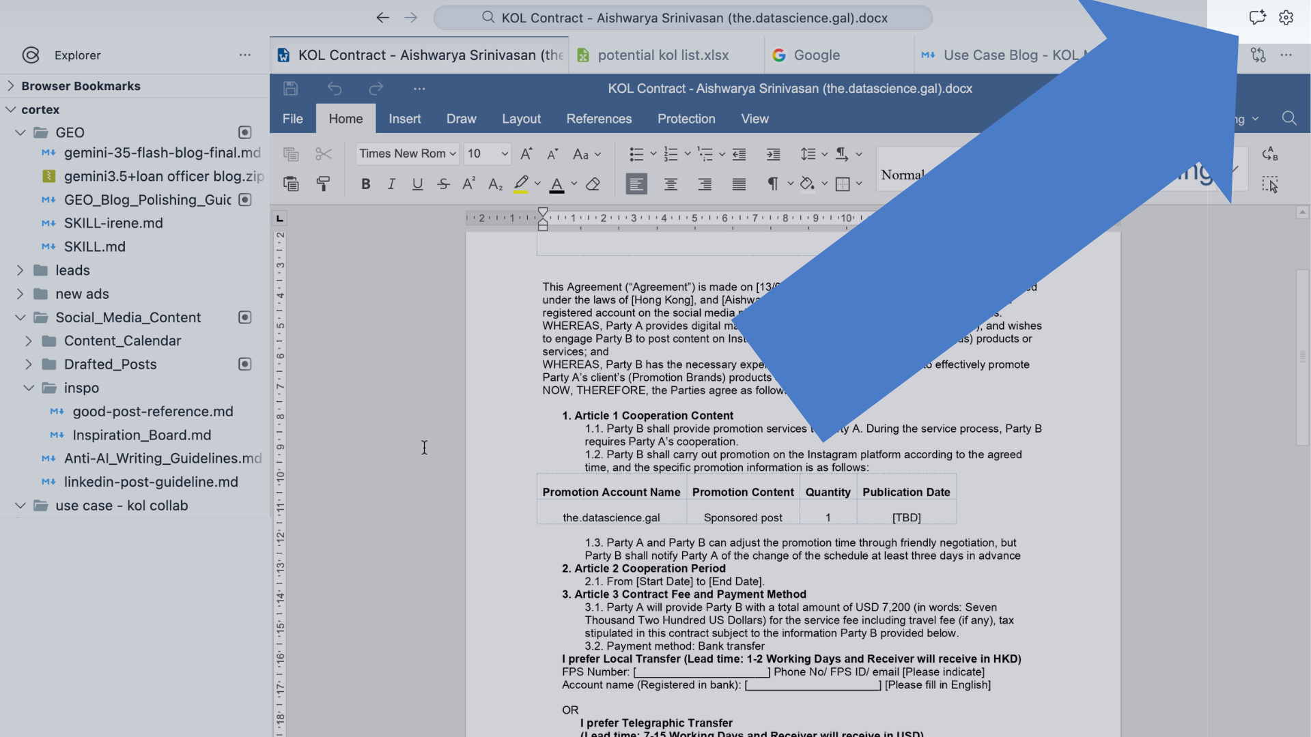
Task: Switch to the References ribbon tab
Action: point(600,119)
